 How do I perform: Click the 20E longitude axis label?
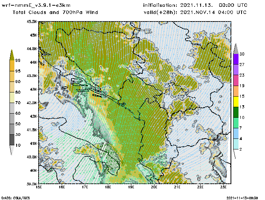[x=154, y=187]
